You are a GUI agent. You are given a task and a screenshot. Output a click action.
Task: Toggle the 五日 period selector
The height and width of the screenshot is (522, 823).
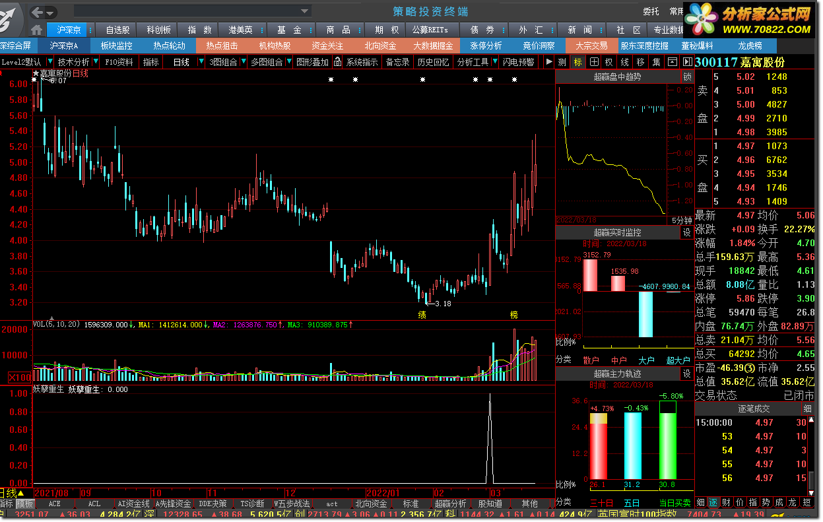click(632, 503)
